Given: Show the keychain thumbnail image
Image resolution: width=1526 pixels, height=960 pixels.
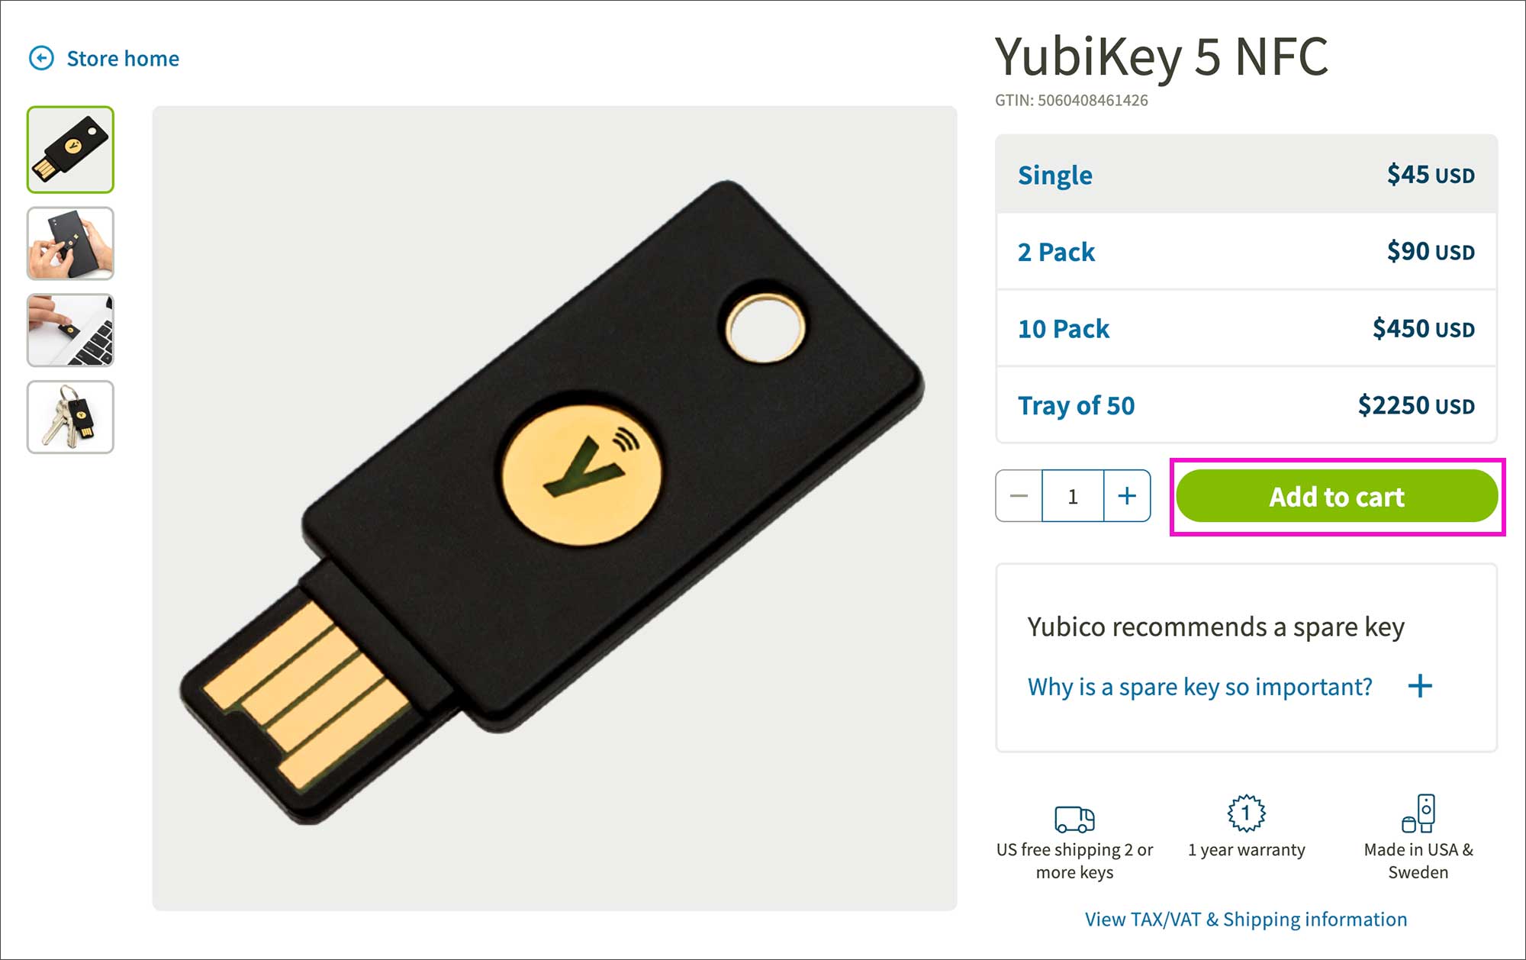Looking at the screenshot, I should [x=70, y=417].
